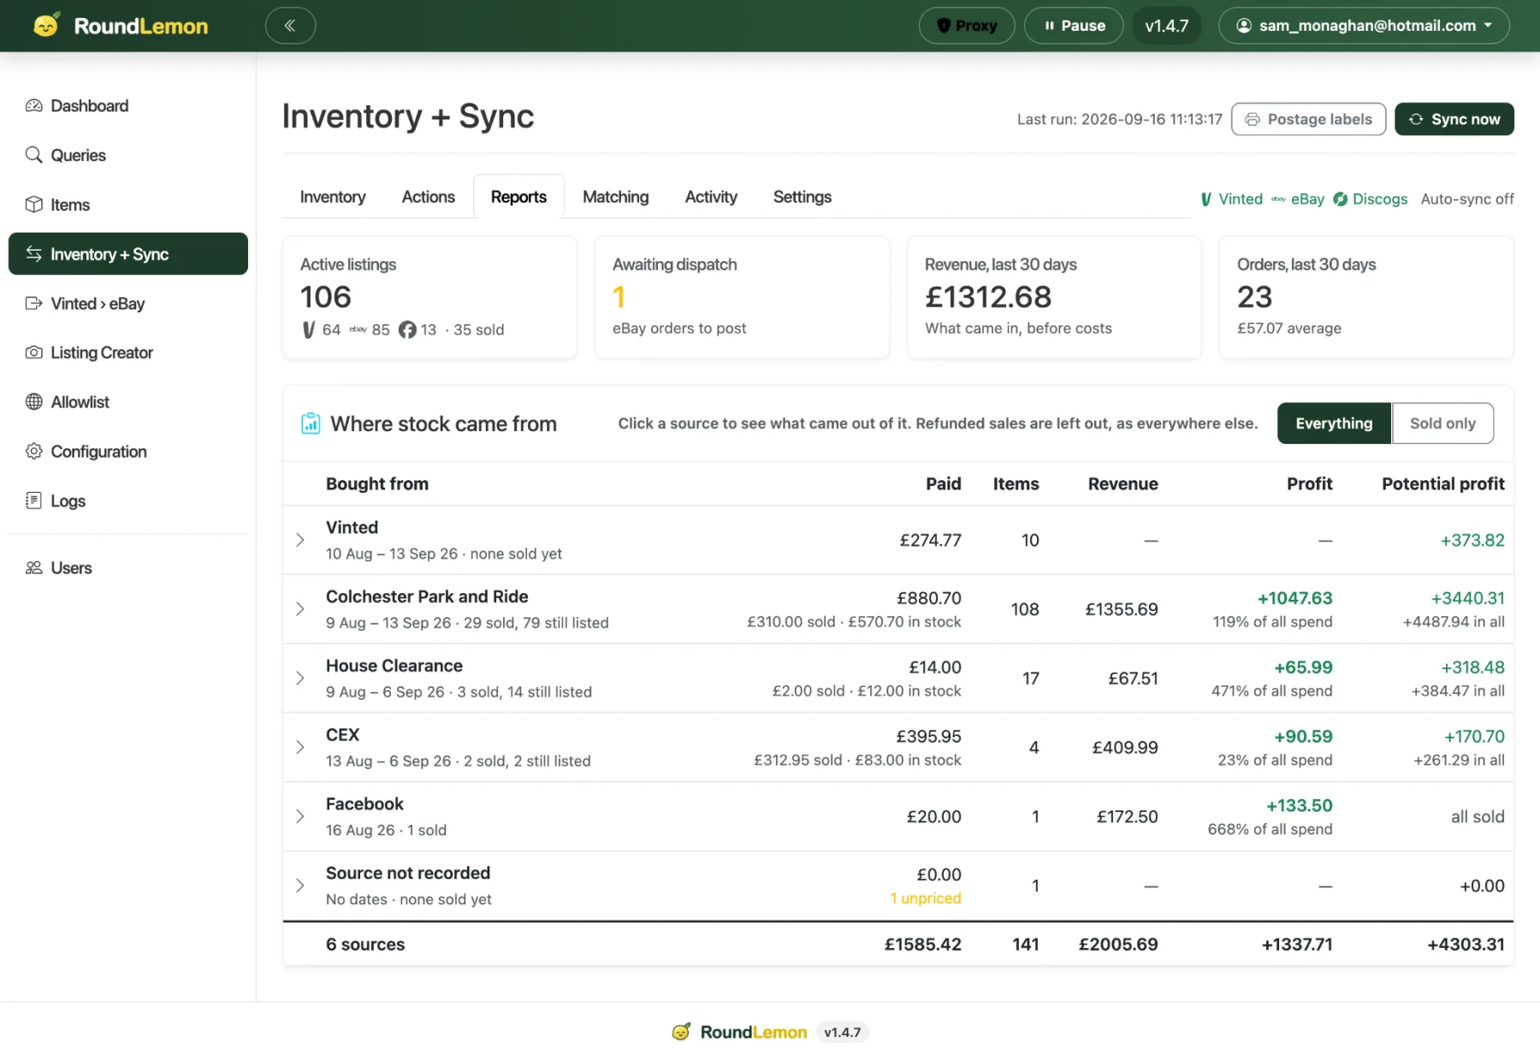1540x1061 pixels.
Task: Open the Logs page
Action: (128, 501)
